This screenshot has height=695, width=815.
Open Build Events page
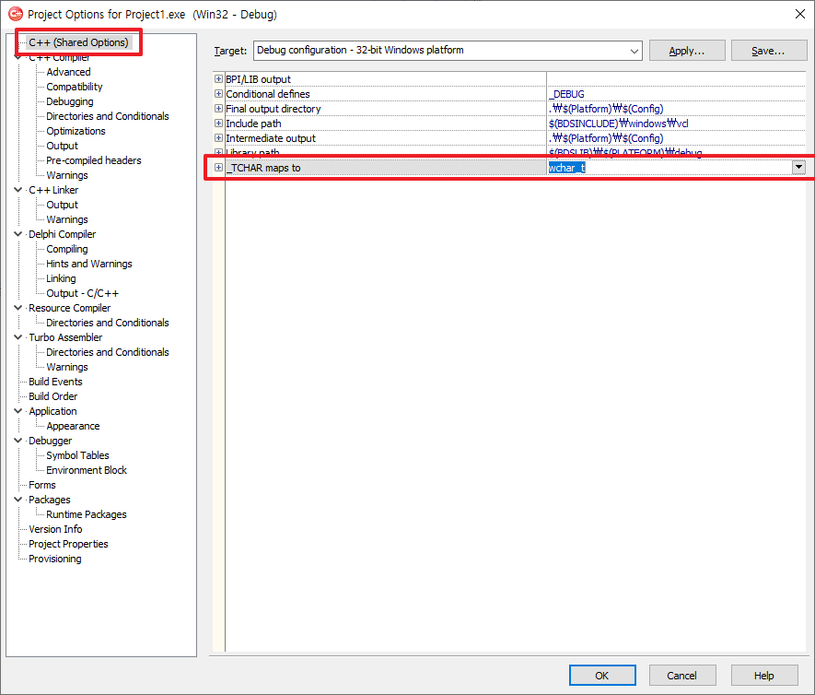point(55,382)
